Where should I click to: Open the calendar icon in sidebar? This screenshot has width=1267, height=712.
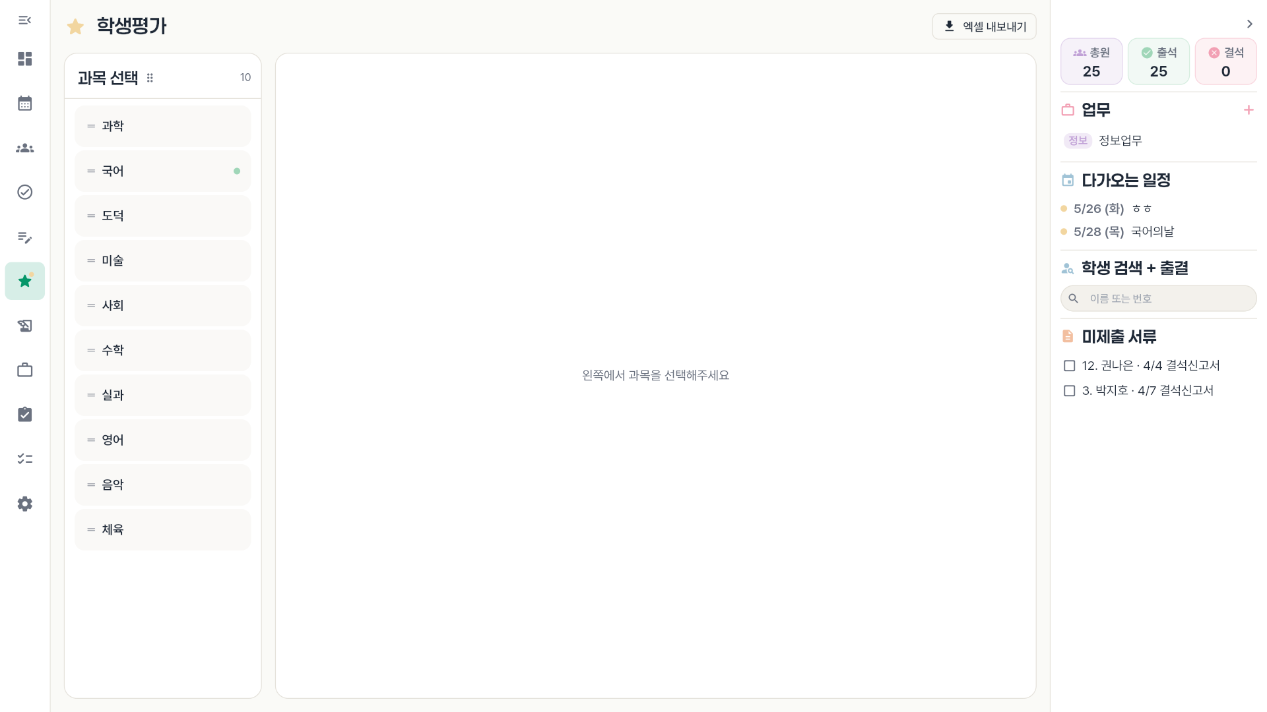[24, 104]
